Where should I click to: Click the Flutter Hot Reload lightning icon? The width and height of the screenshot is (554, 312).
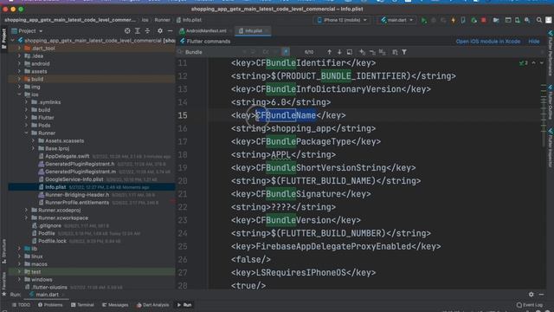click(x=454, y=20)
